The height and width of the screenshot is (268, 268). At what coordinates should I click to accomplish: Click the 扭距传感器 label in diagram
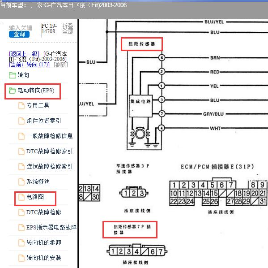click(x=142, y=44)
